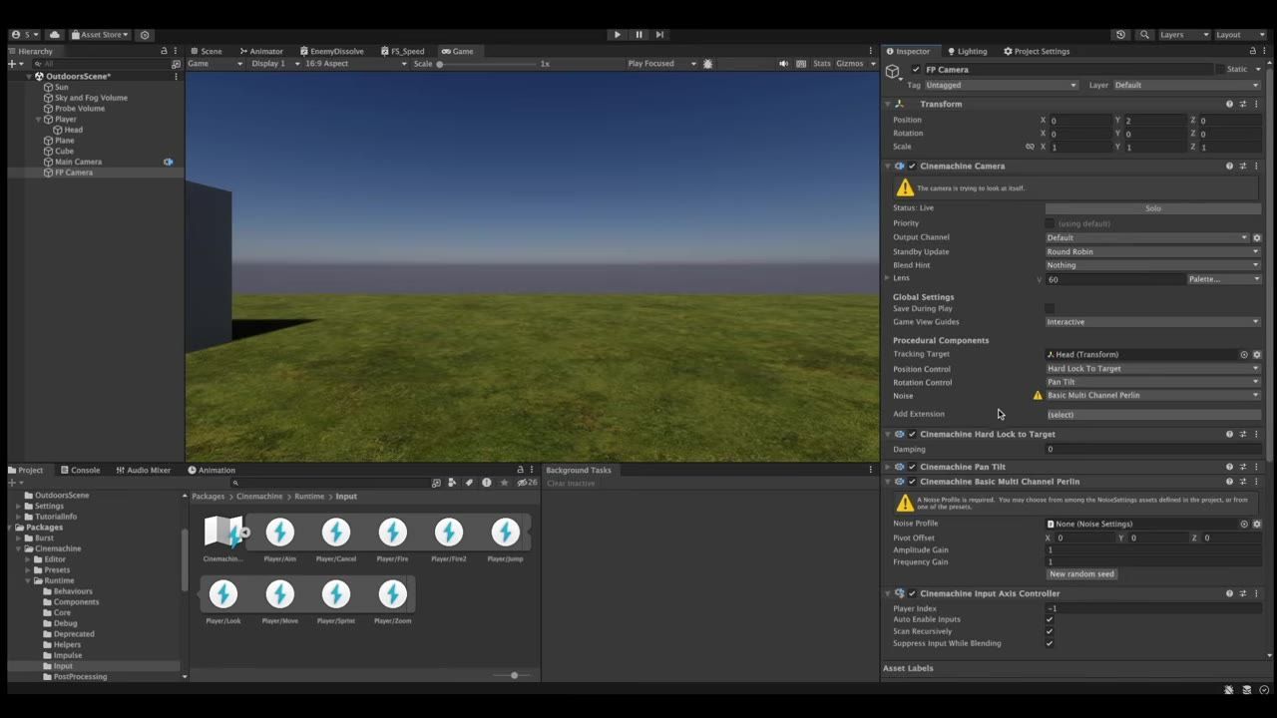The width and height of the screenshot is (1277, 718).
Task: Enable the Save During Play checkbox
Action: [x=1050, y=309]
